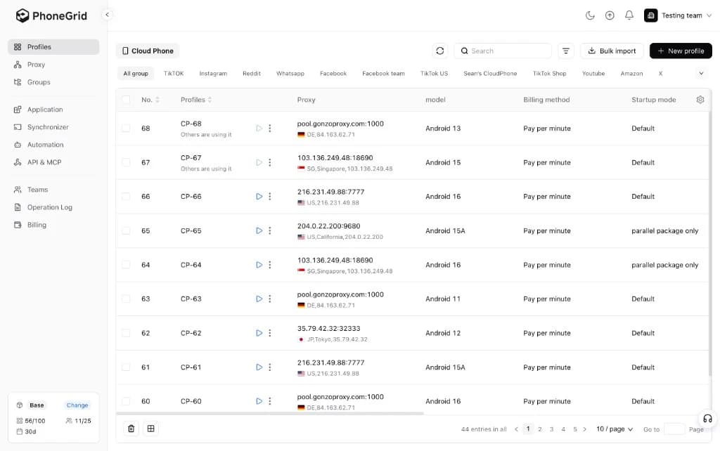The height and width of the screenshot is (451, 720).
Task: Select the Facebook team group tab
Action: click(383, 72)
